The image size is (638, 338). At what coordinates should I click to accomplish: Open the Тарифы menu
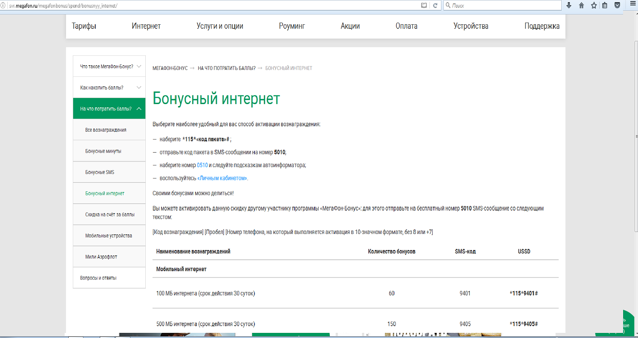(84, 26)
